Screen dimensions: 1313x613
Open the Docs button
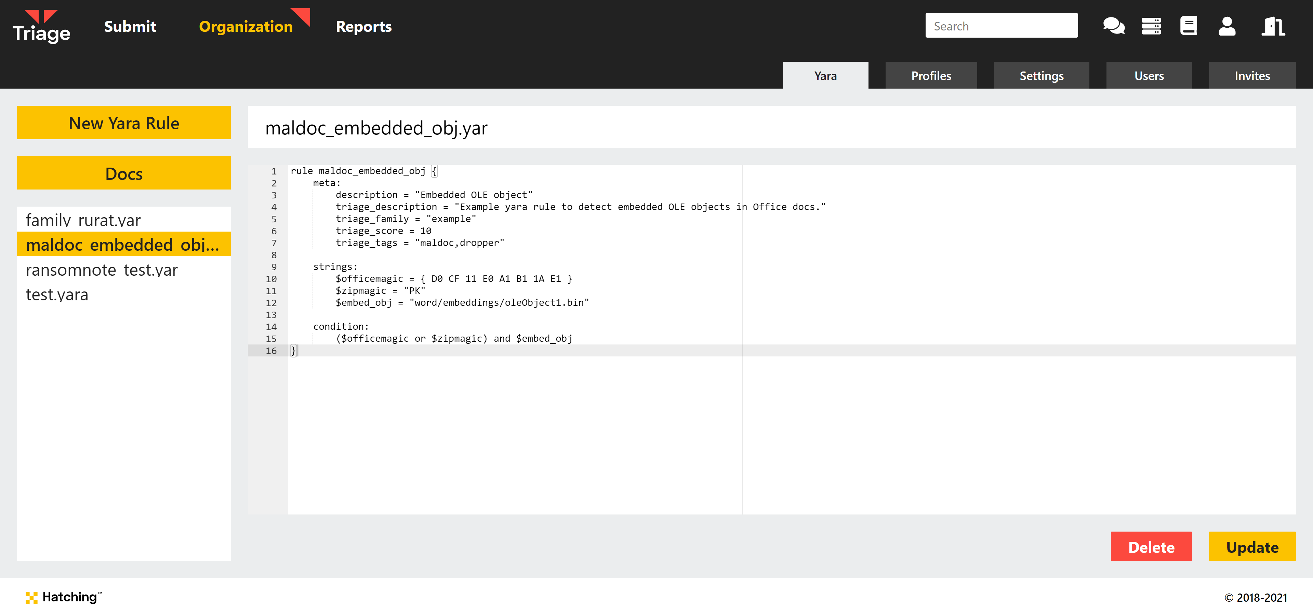[124, 173]
